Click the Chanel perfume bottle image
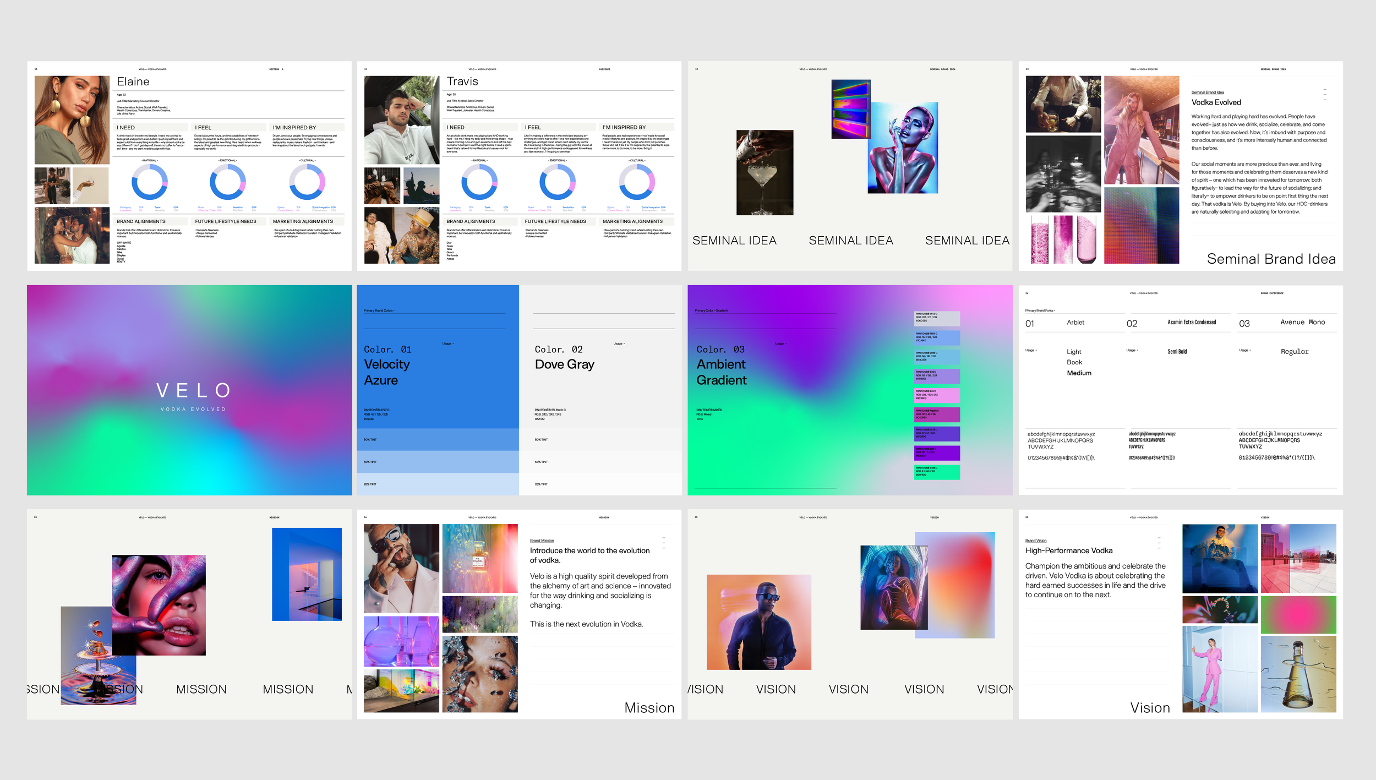 [479, 558]
